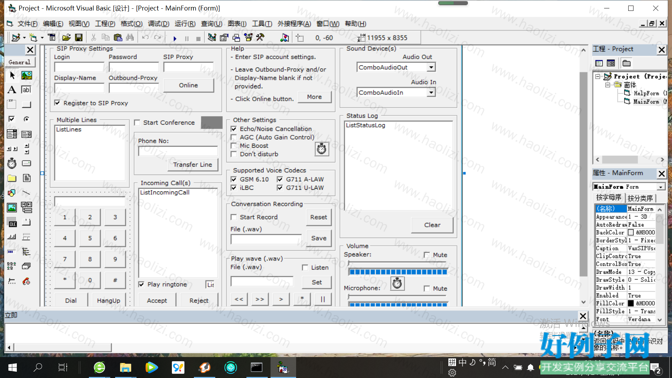Click Clear under Status Log
672x378 pixels.
(432, 225)
